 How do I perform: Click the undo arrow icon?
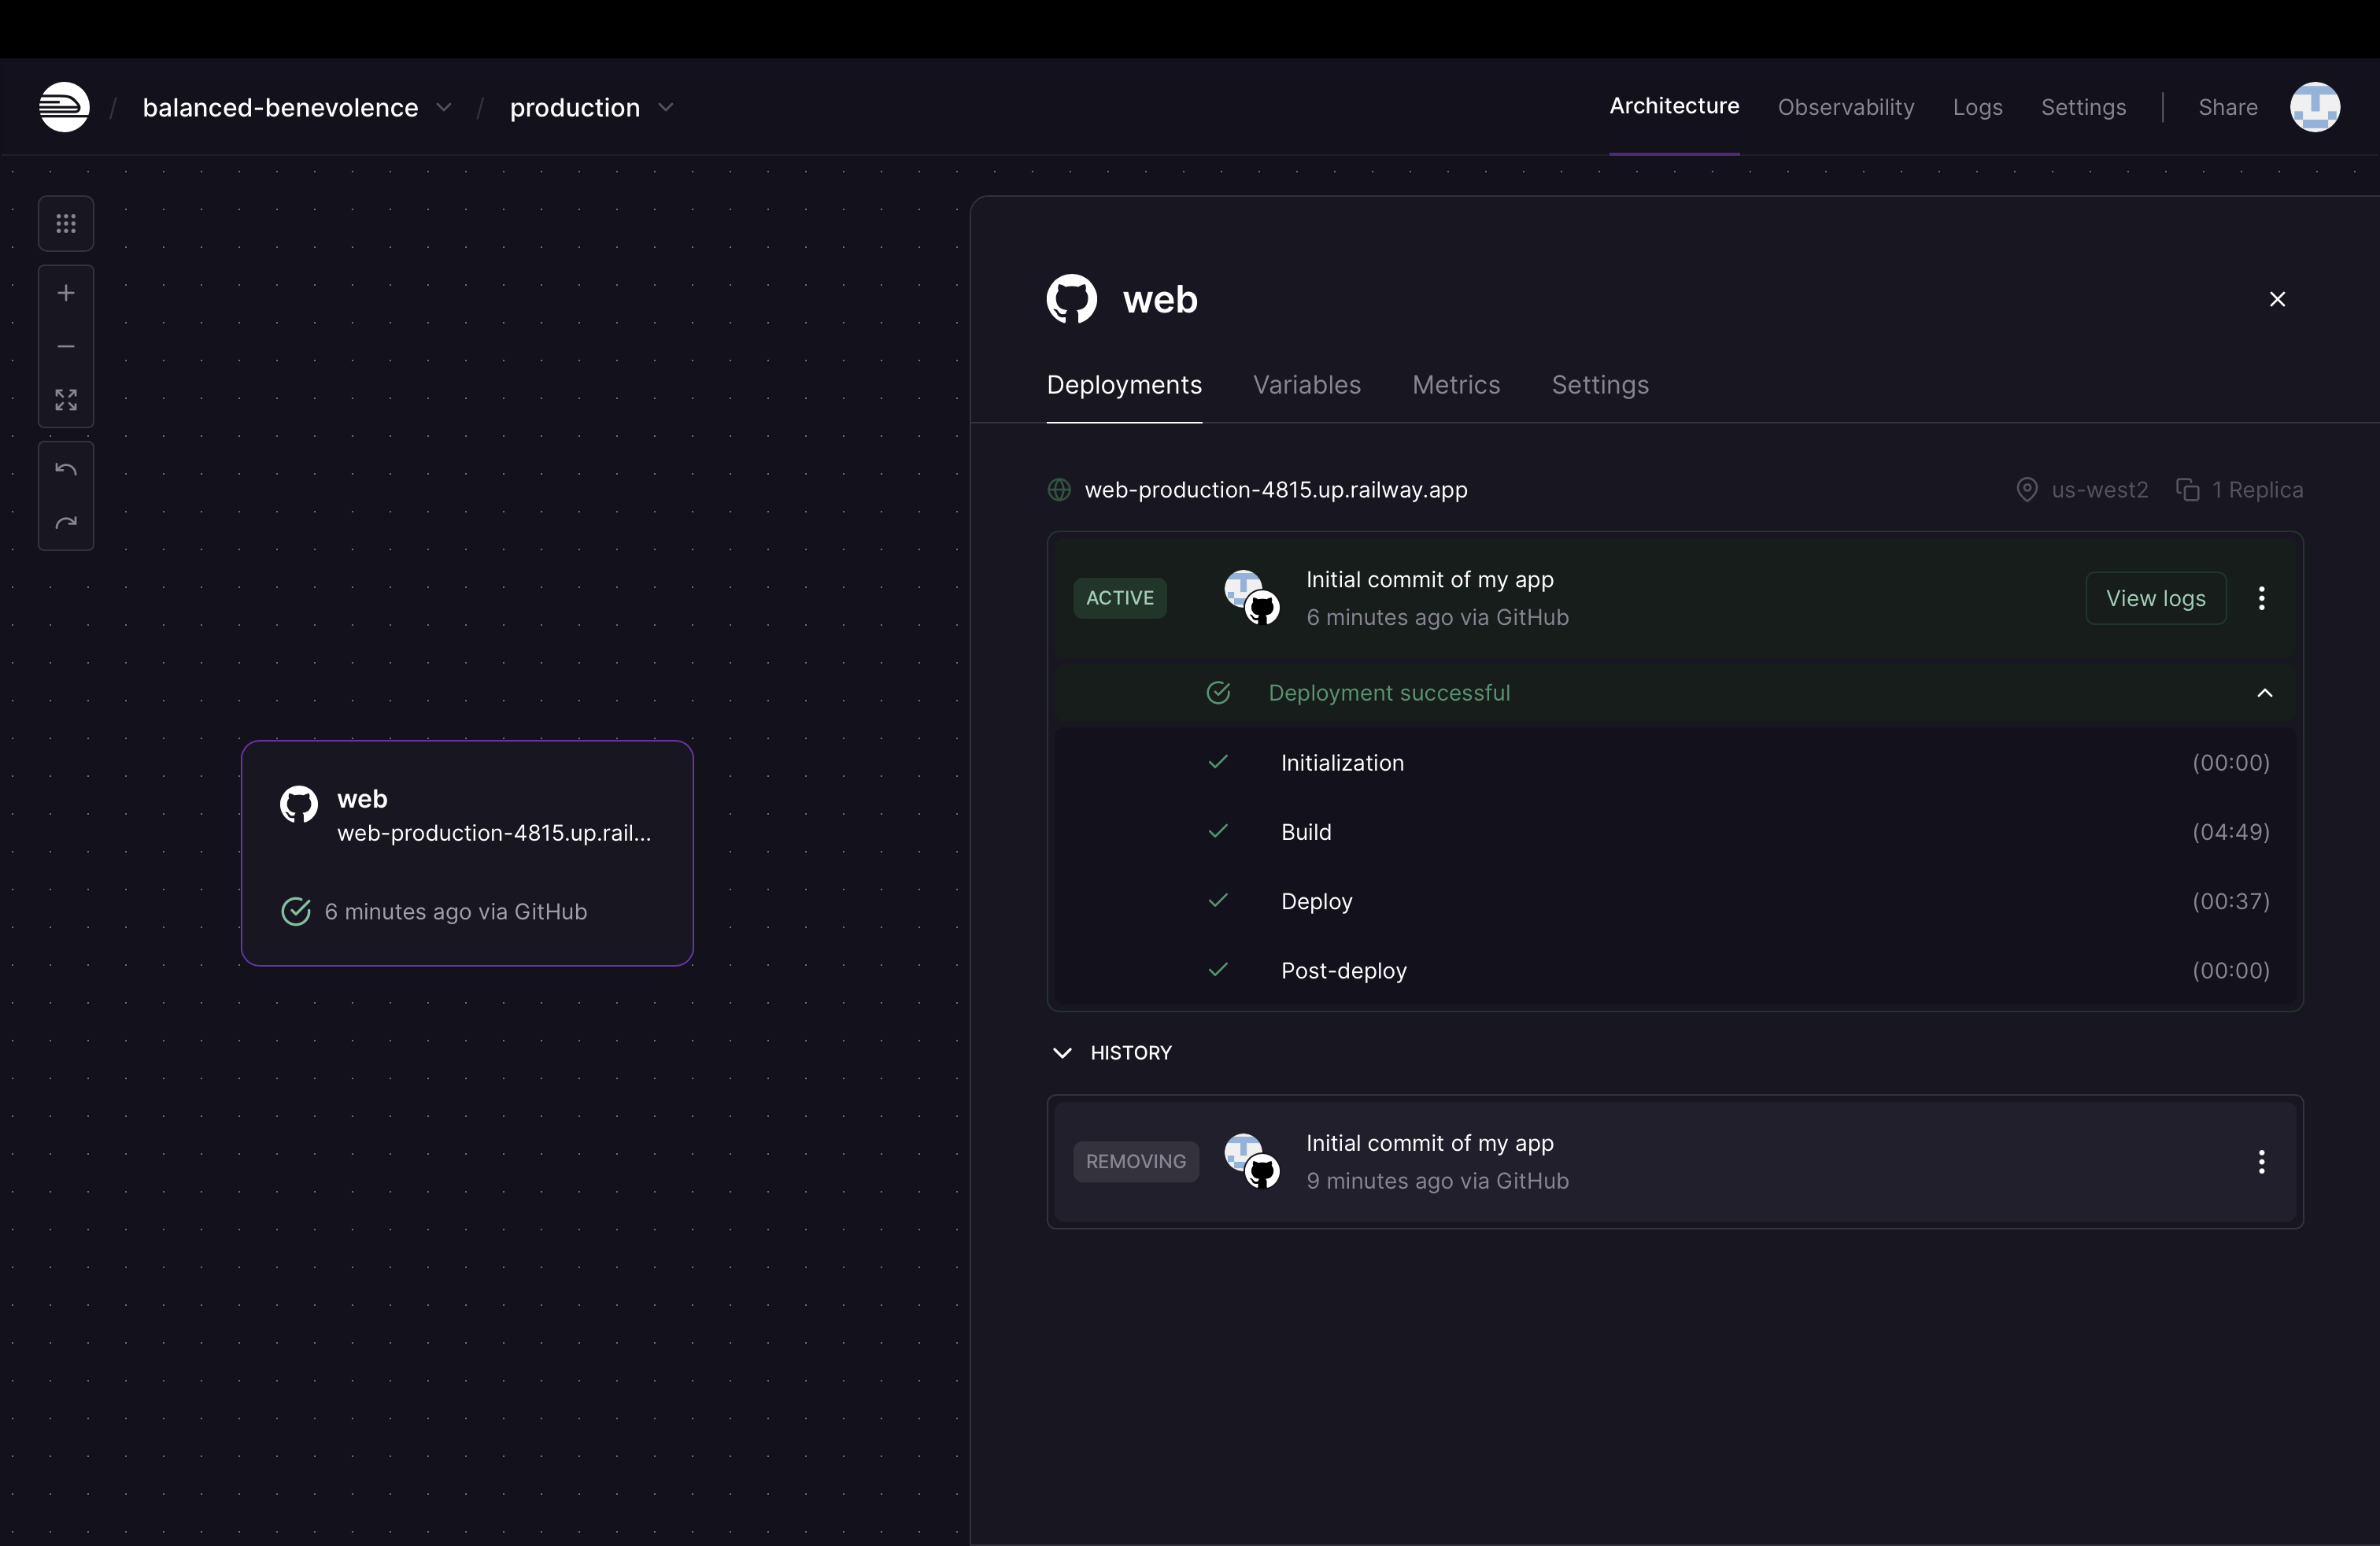[66, 469]
